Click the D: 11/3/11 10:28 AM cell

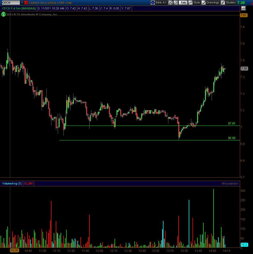[x=51, y=8]
